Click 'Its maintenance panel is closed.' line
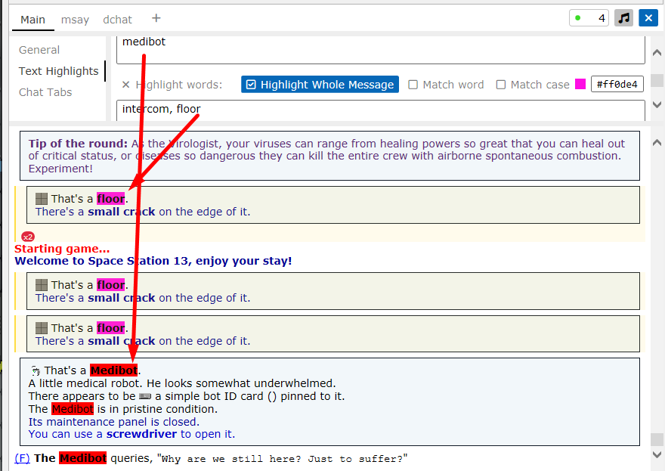The image size is (665, 471). (113, 422)
